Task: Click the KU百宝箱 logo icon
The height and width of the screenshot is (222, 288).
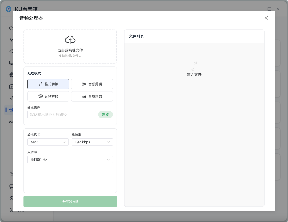Action: 9,9
